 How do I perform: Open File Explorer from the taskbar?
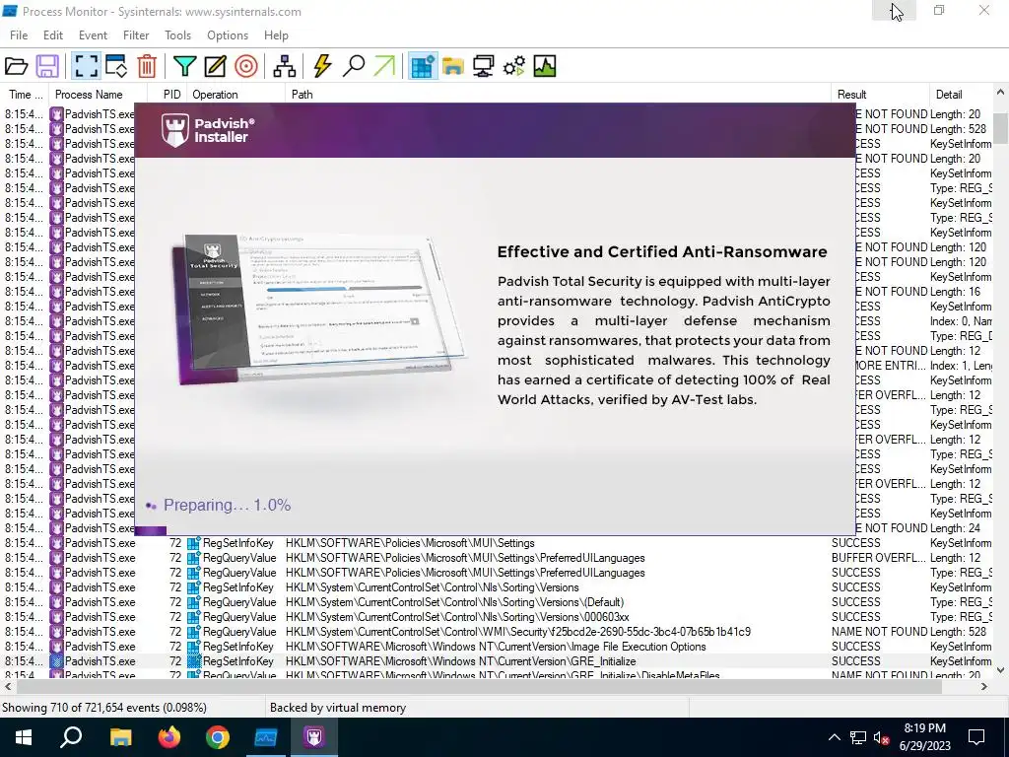pyautogui.click(x=120, y=737)
